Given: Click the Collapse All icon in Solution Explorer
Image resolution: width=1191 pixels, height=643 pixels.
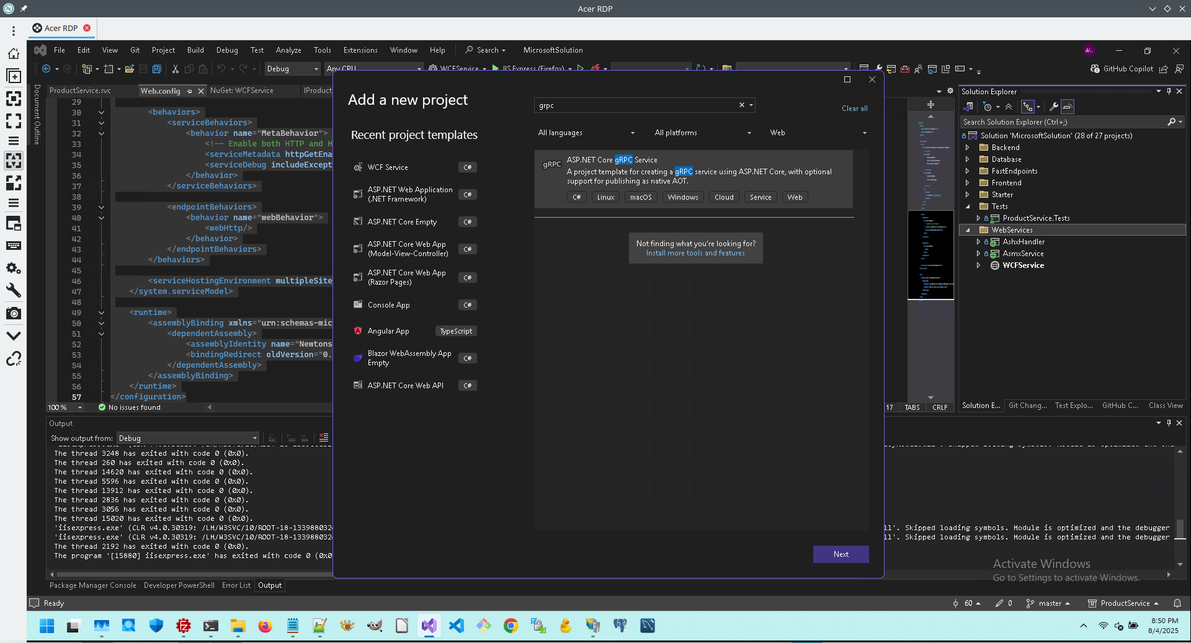Looking at the screenshot, I should (1009, 107).
